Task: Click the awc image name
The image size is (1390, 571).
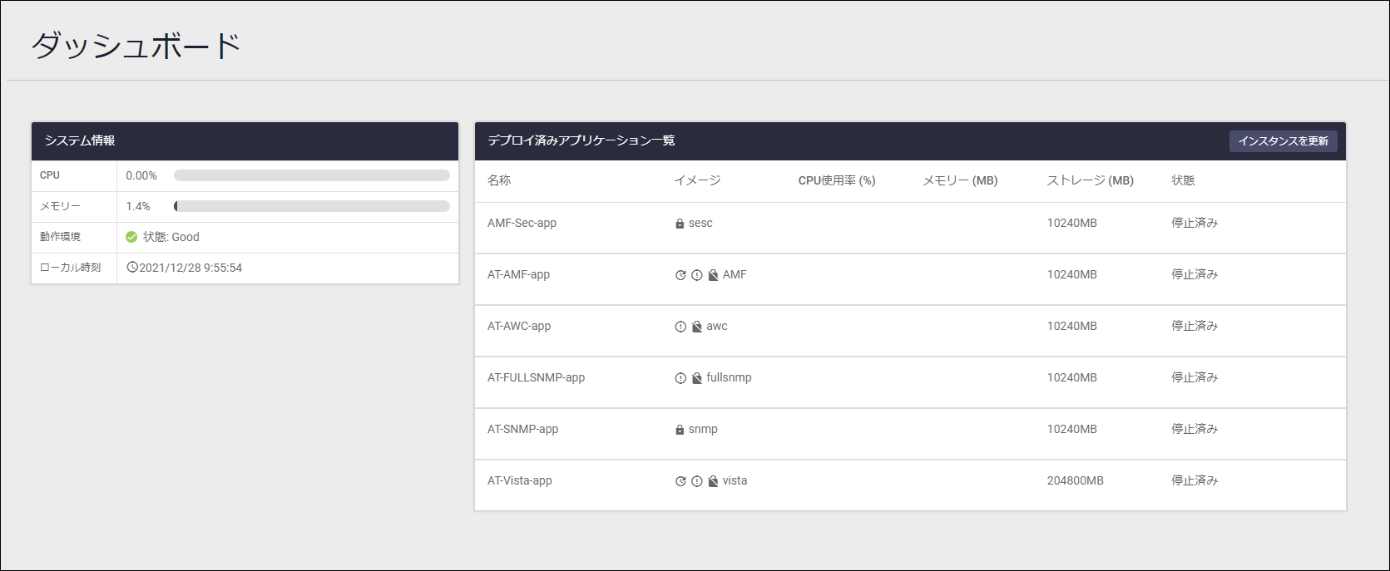Action: tap(717, 326)
